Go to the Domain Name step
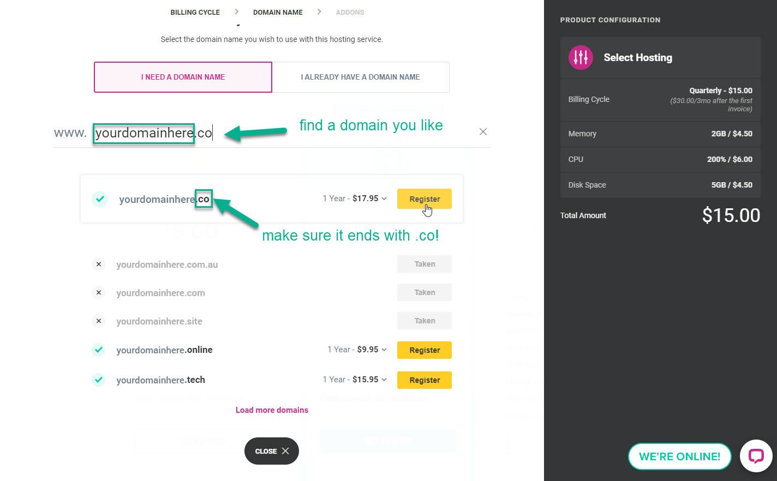Image resolution: width=777 pixels, height=481 pixels. 278,12
